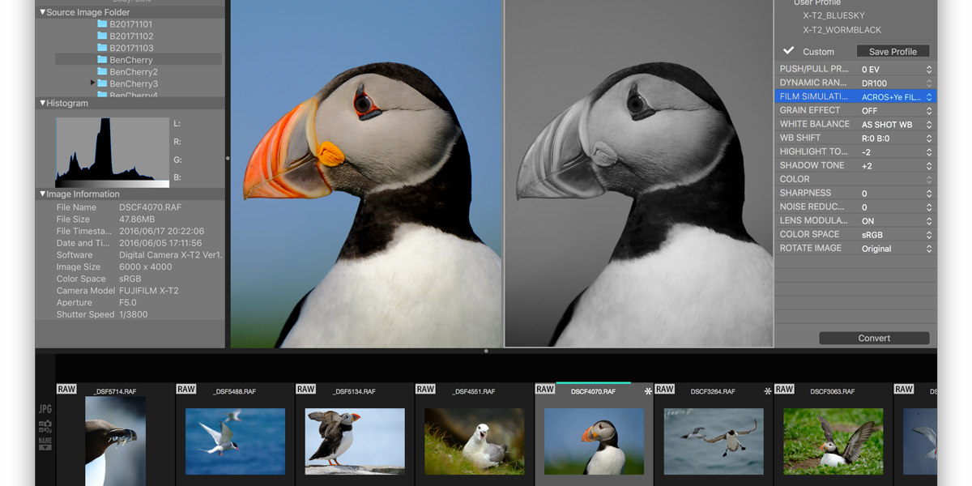Image resolution: width=972 pixels, height=486 pixels.
Task: Open the Sharpness dropdown
Action: (896, 193)
